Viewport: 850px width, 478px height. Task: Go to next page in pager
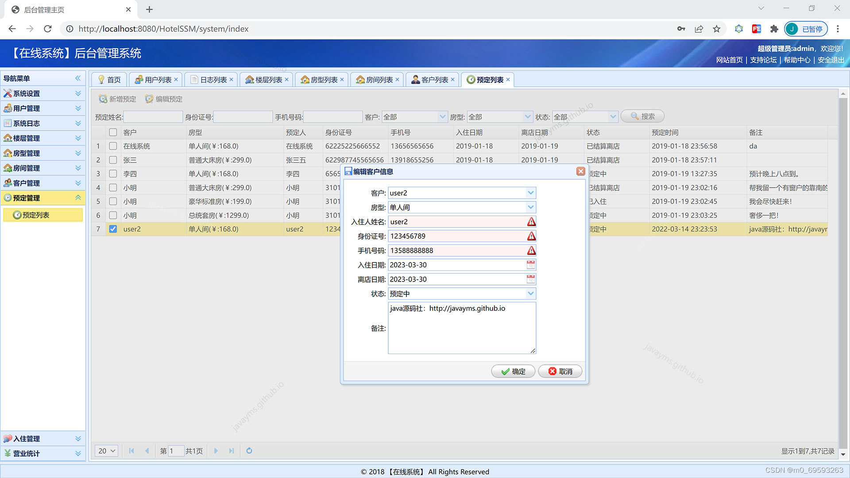click(216, 451)
